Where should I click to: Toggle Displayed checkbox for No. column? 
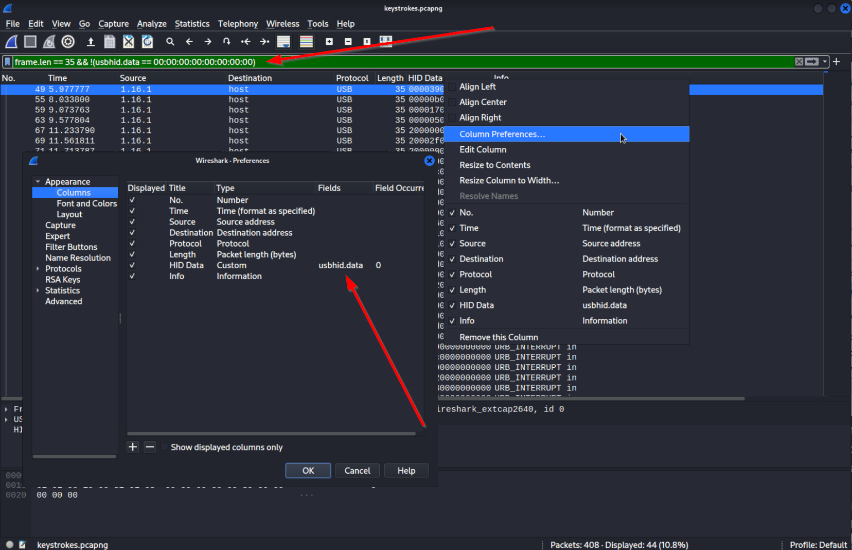(x=132, y=200)
